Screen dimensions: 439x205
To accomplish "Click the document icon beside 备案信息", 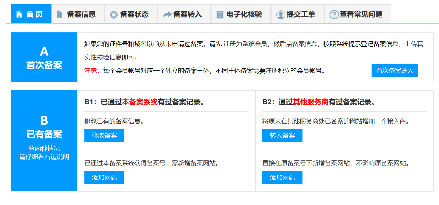I will [x=59, y=14].
